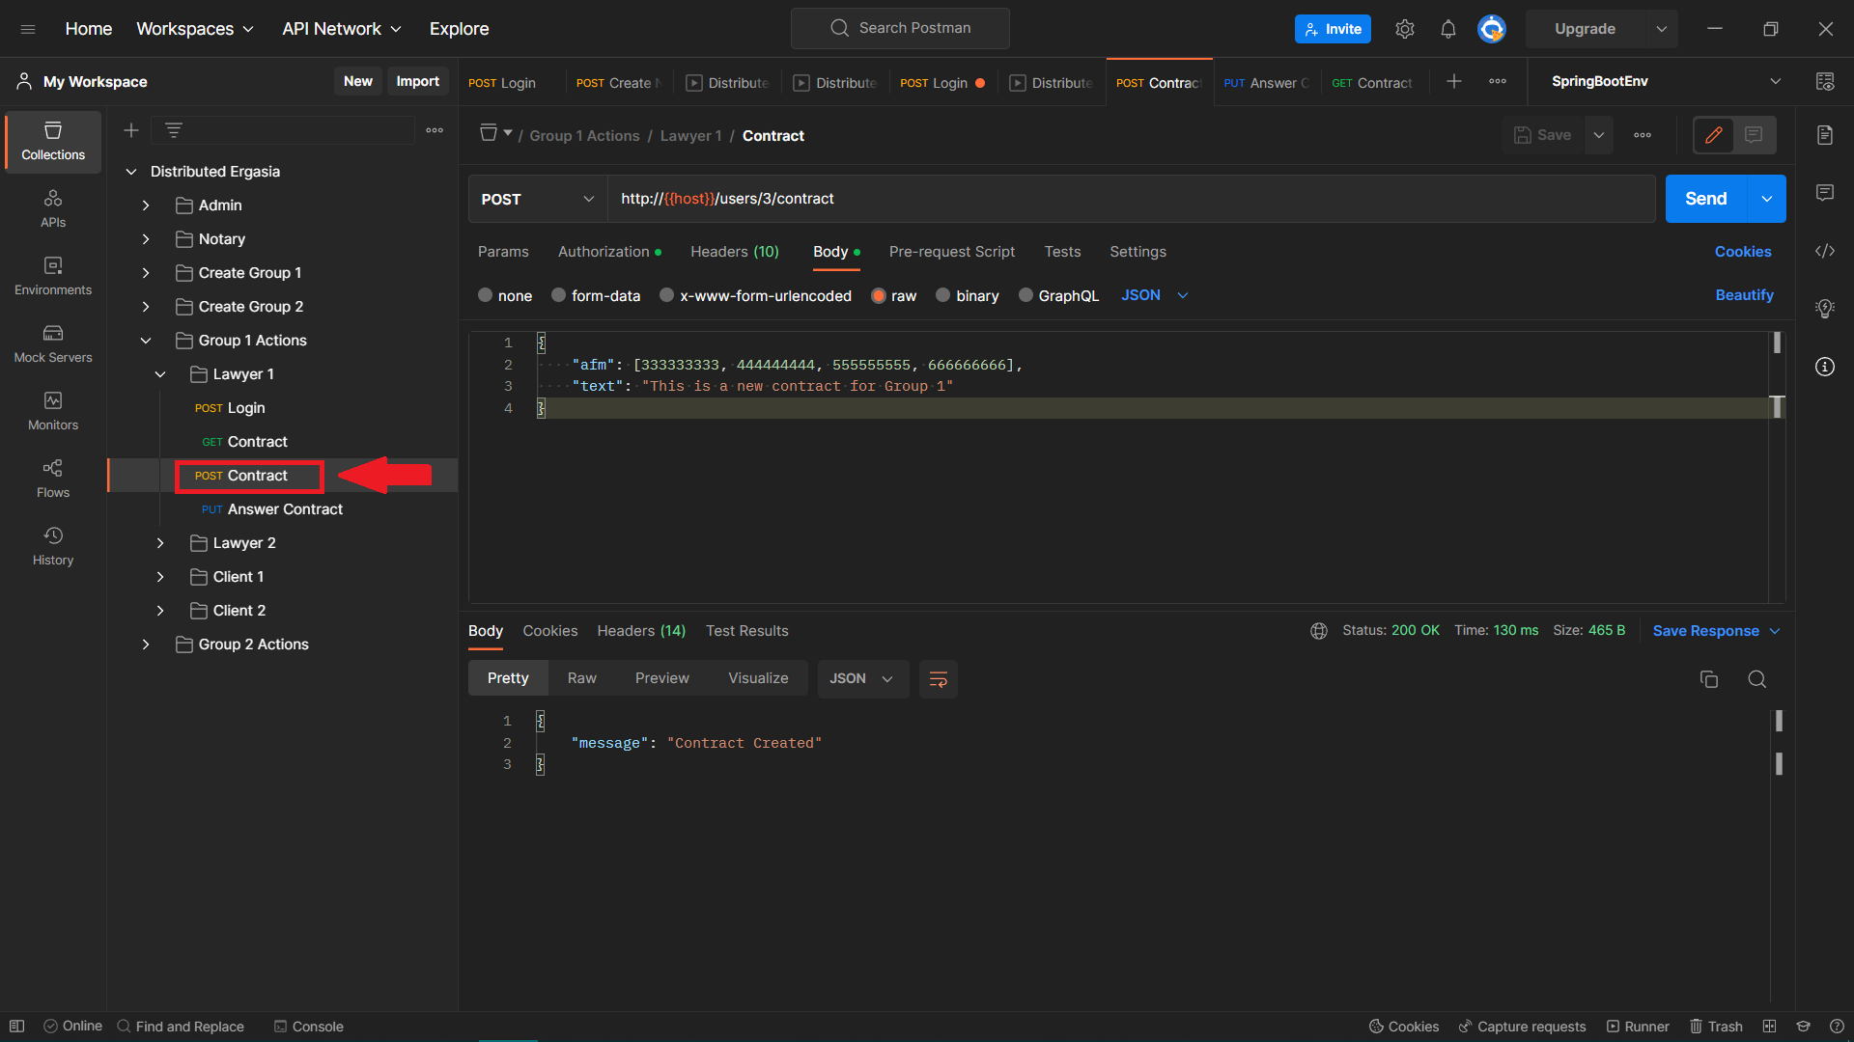Image resolution: width=1854 pixels, height=1042 pixels.
Task: Toggle line wrap in the response viewer
Action: pos(939,679)
